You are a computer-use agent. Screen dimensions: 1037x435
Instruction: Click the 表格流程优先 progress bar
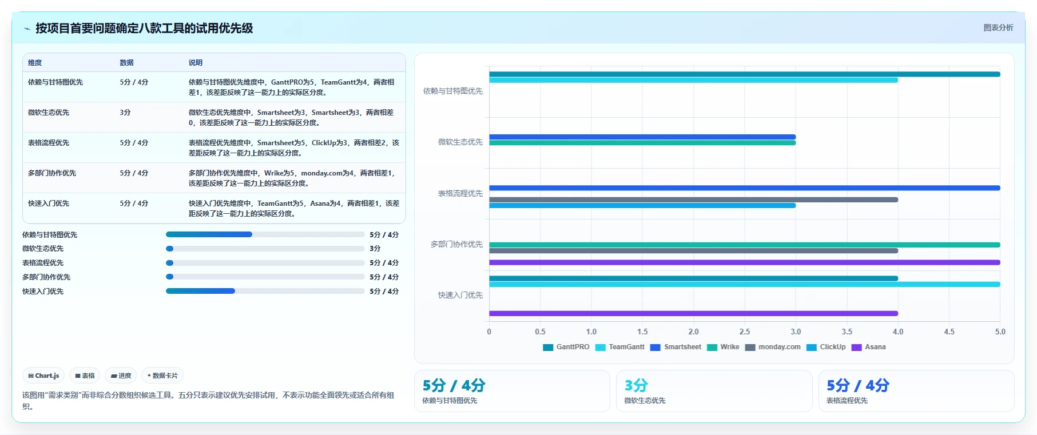point(265,263)
